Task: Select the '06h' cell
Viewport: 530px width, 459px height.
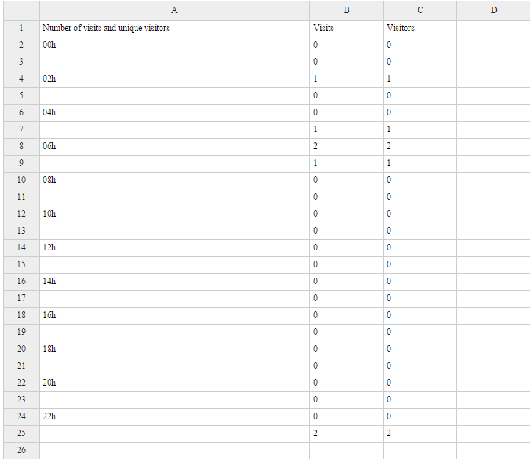Action: tap(174, 147)
